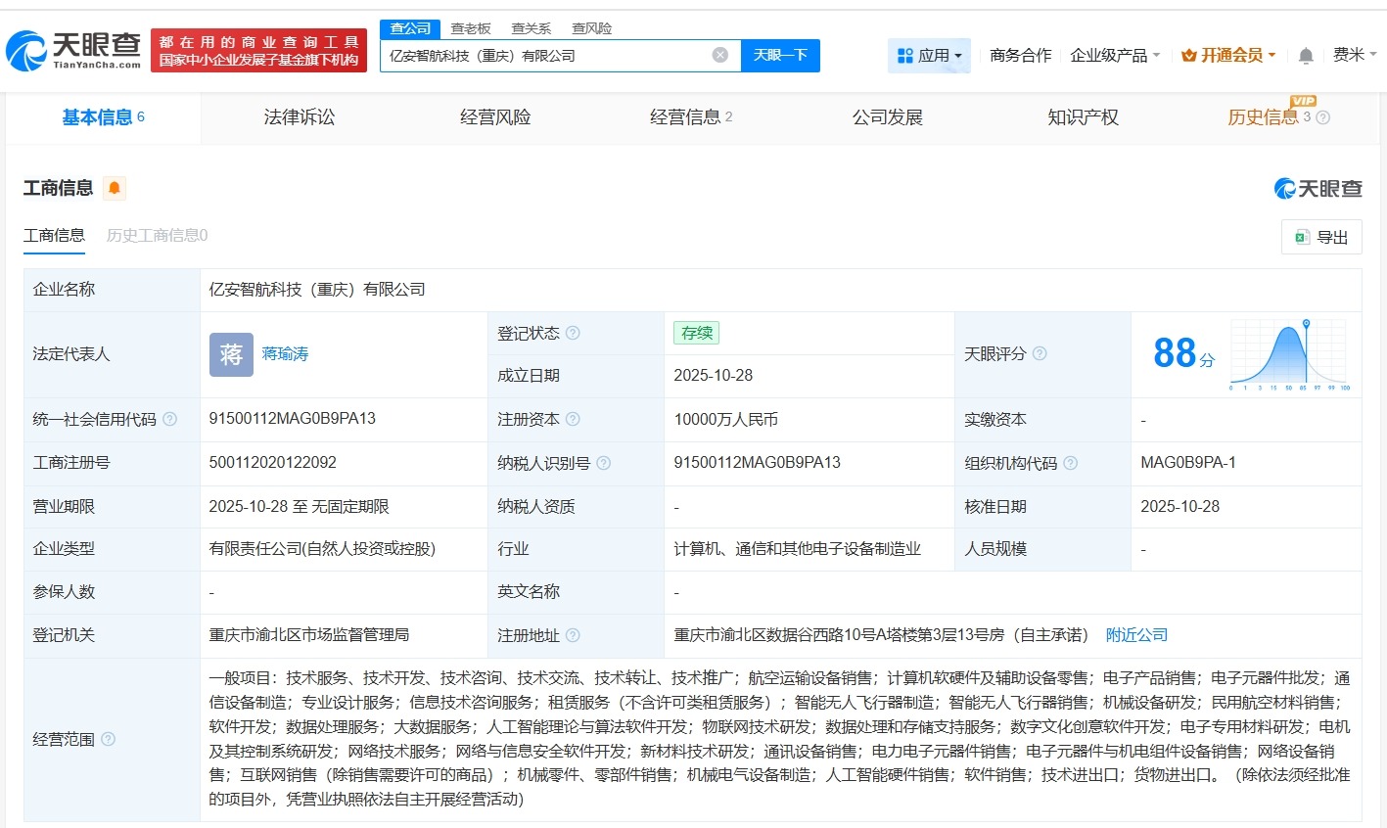
Task: Click the crown icon before 开通会员
Action: [1186, 55]
